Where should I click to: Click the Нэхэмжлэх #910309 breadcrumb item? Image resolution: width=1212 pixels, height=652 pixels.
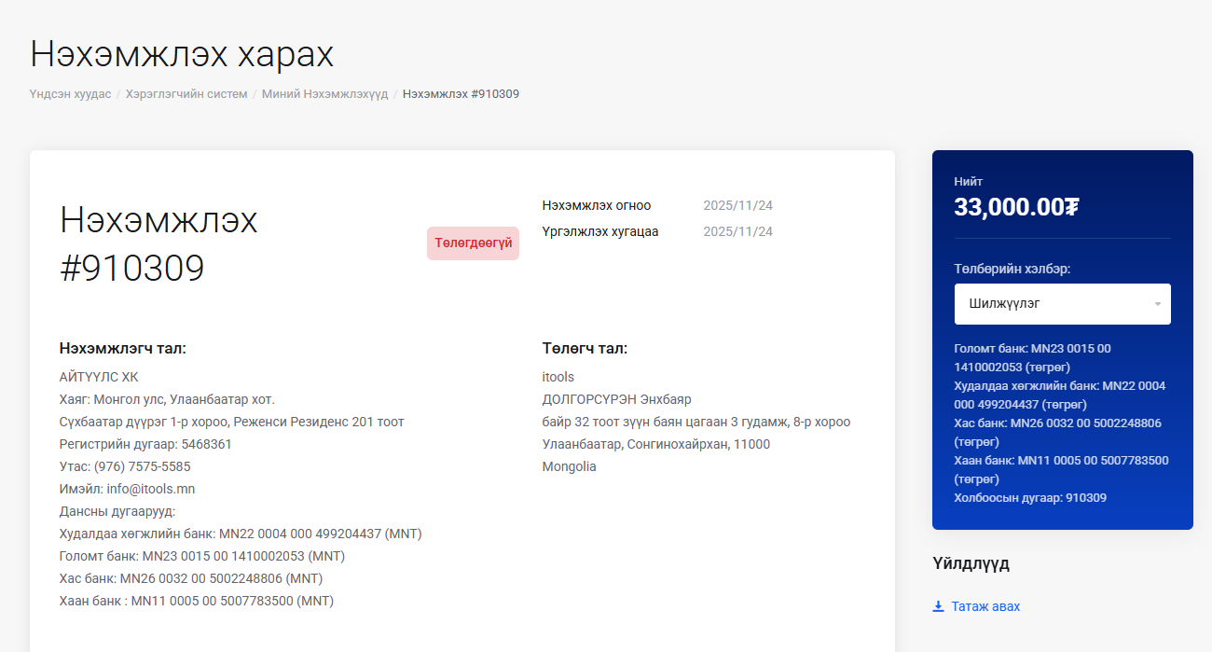[461, 94]
